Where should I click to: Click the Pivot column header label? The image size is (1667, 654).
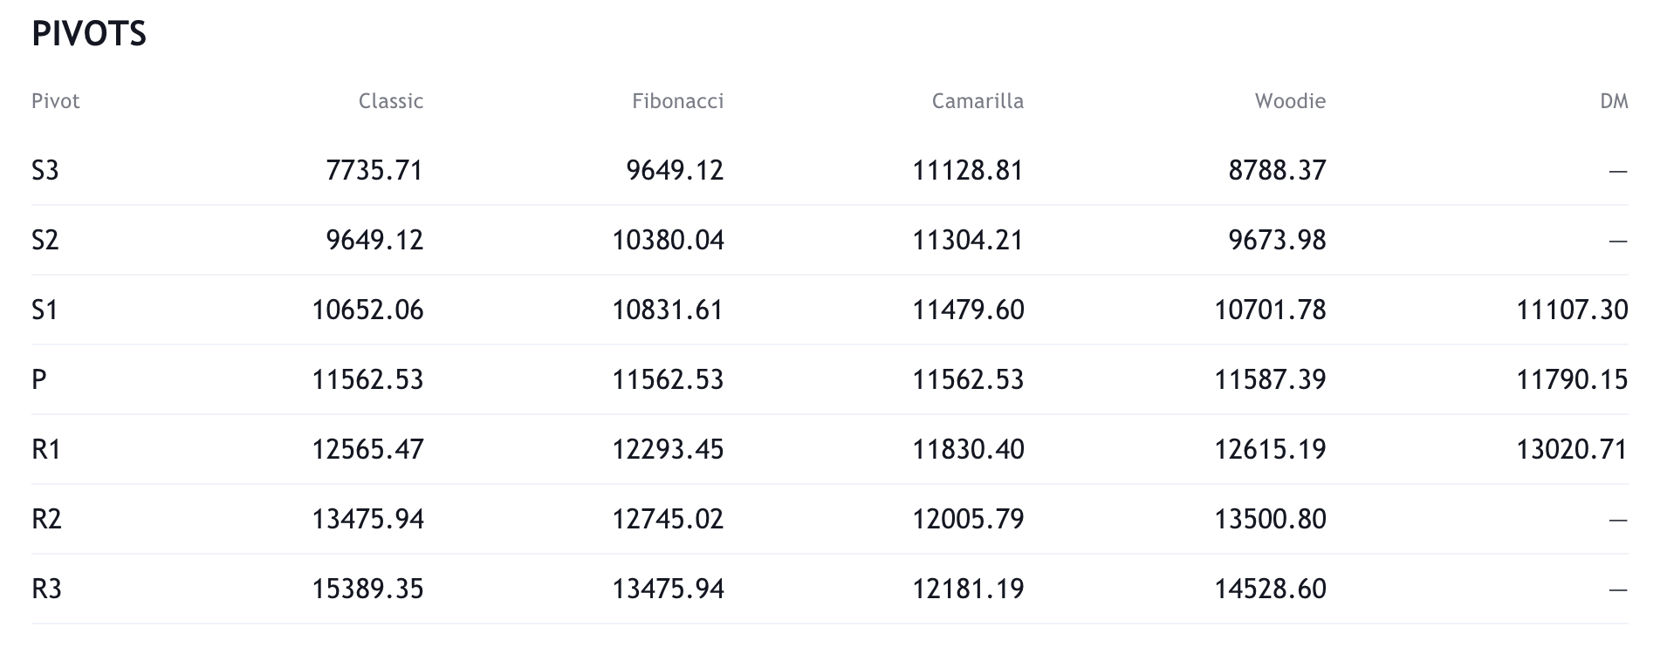click(x=56, y=101)
